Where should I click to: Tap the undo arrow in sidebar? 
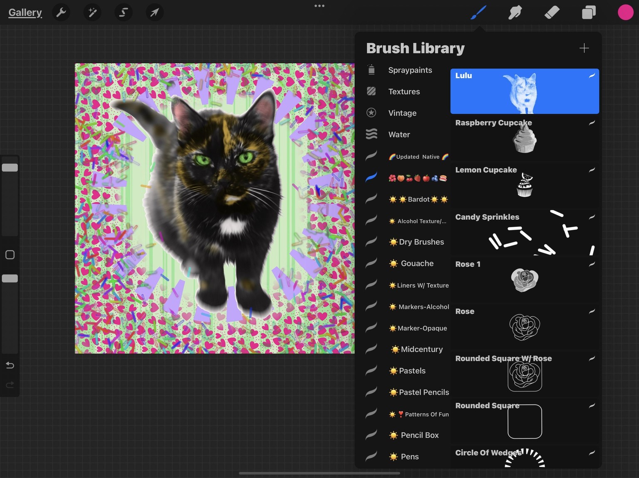pyautogui.click(x=10, y=365)
